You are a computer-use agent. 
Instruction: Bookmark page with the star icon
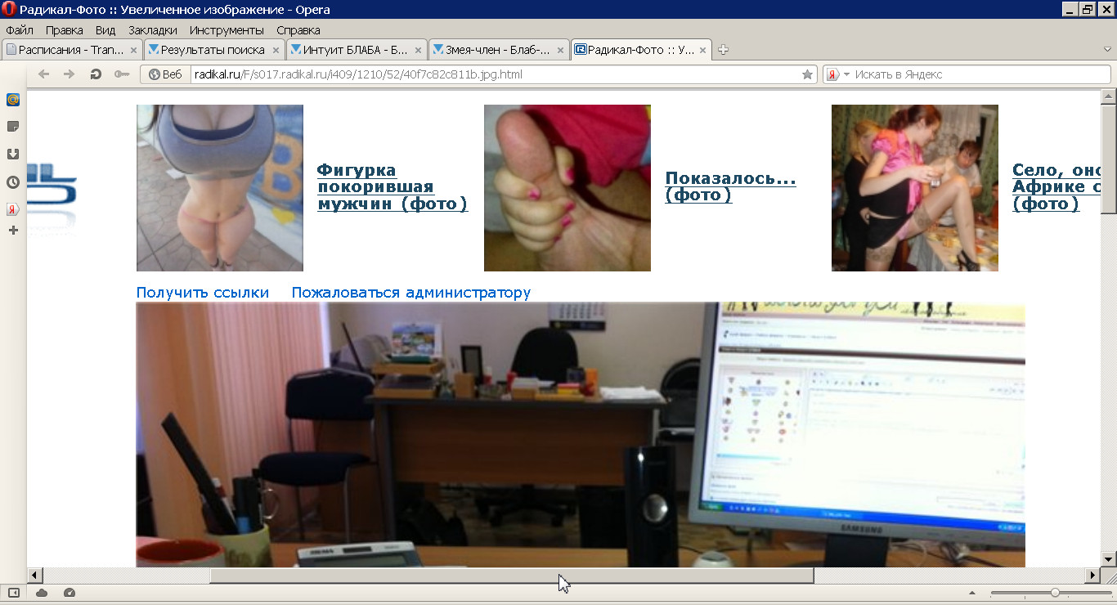(807, 74)
